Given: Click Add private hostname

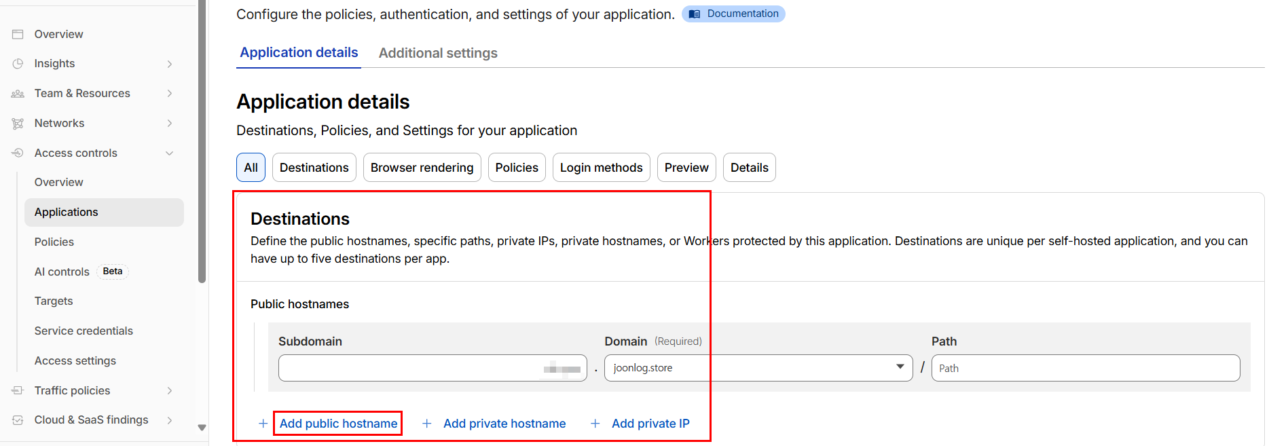Looking at the screenshot, I should 504,424.
